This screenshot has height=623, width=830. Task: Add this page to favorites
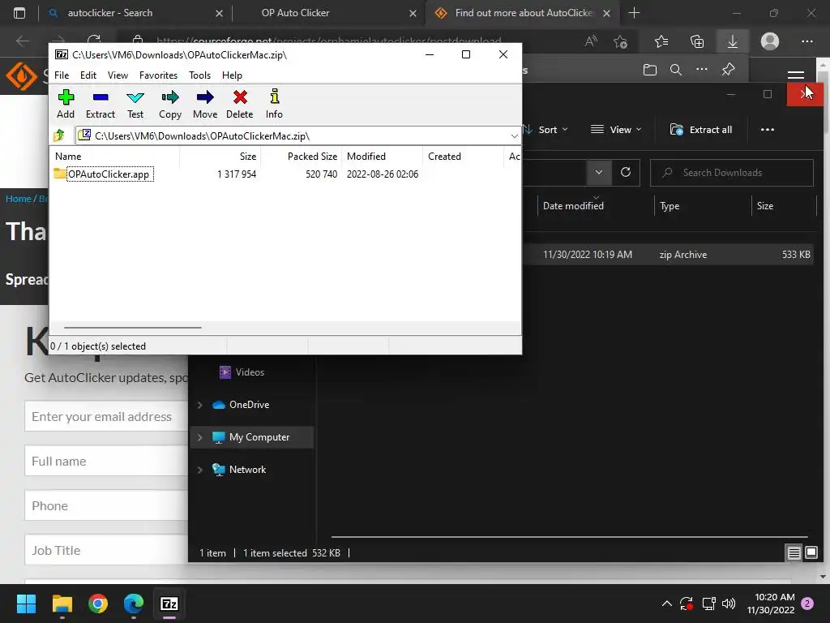[x=621, y=41]
